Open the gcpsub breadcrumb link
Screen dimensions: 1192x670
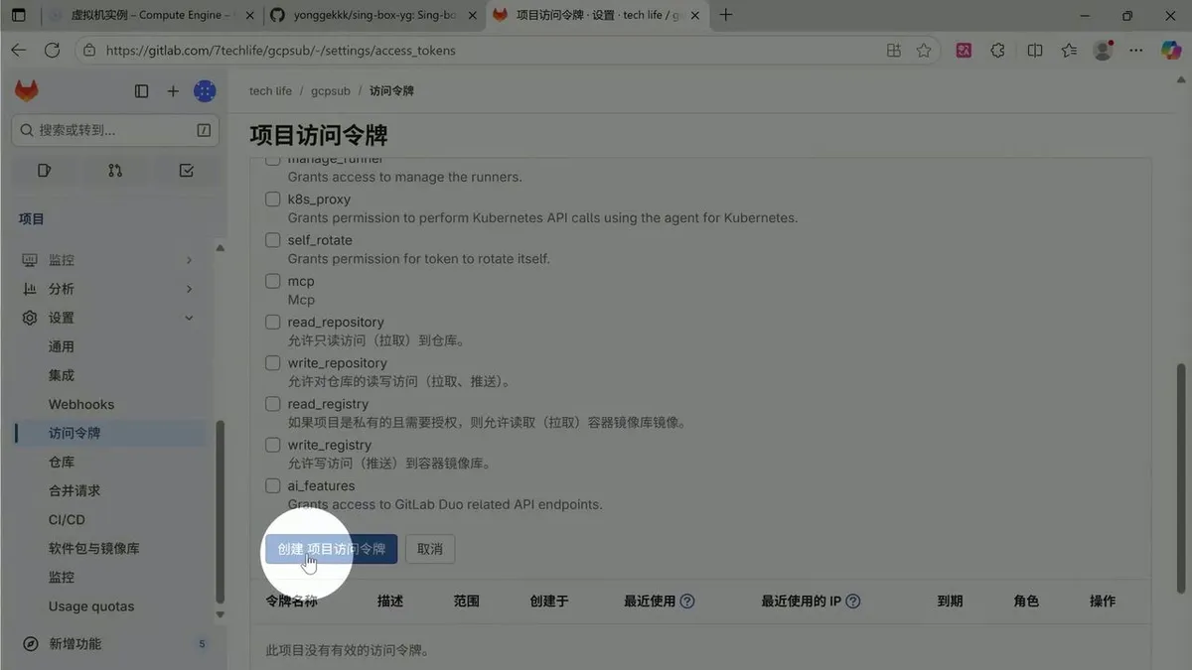tap(330, 90)
